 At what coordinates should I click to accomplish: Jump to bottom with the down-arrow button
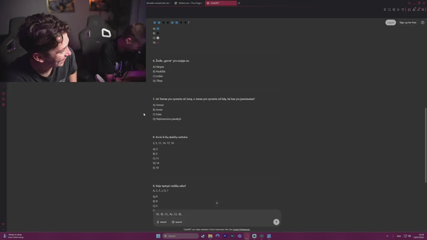click(x=217, y=203)
